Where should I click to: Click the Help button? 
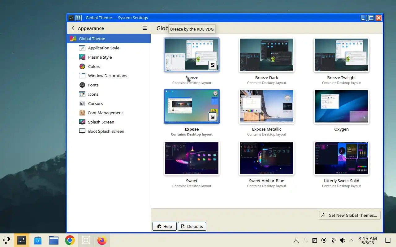tap(165, 226)
